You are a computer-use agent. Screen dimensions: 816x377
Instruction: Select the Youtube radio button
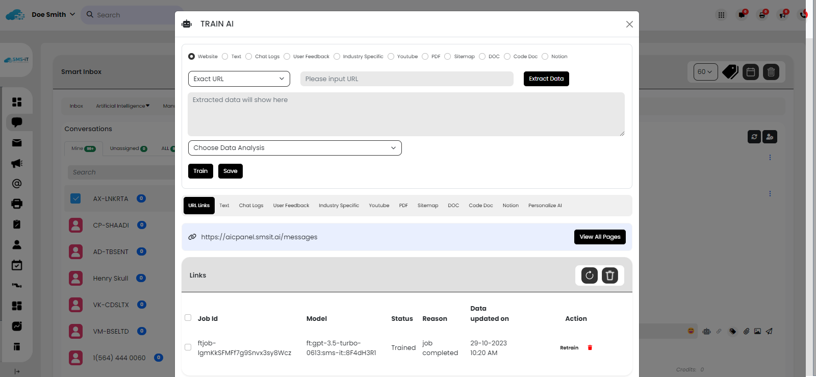pos(391,57)
